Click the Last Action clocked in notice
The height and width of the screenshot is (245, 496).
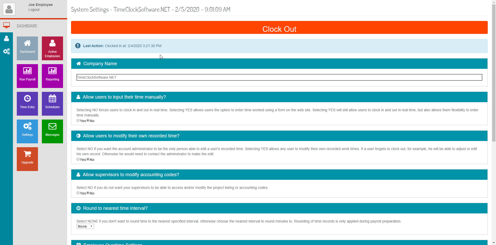[x=279, y=46]
